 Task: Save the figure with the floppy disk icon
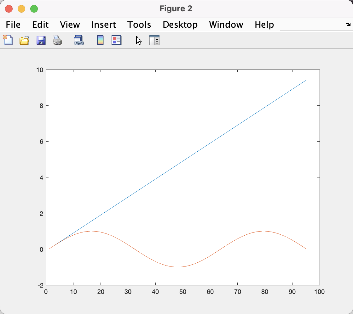pyautogui.click(x=41, y=41)
